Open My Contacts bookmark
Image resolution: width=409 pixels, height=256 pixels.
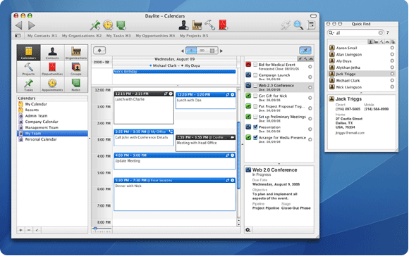[42, 36]
